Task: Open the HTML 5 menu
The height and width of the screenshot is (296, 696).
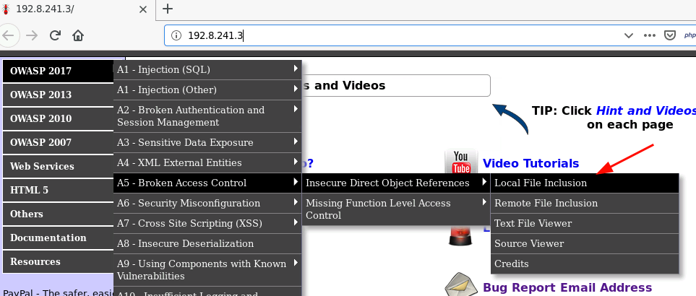Action: point(58,191)
